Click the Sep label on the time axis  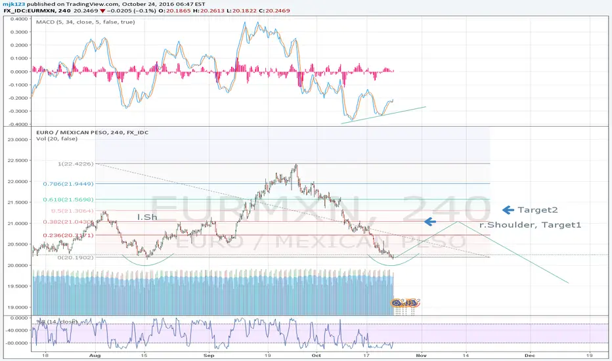pyautogui.click(x=209, y=356)
